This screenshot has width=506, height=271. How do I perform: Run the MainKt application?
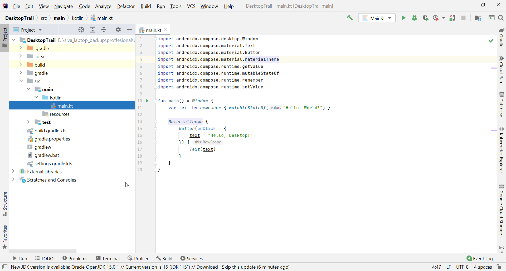[x=403, y=18]
